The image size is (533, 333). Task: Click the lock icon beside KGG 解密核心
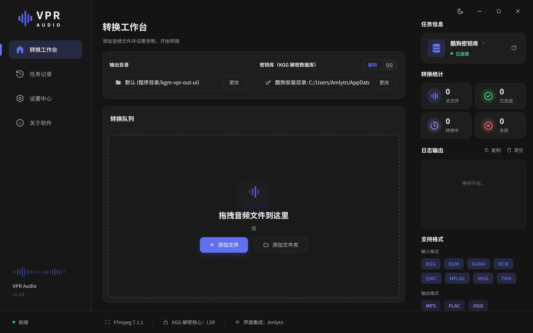click(166, 322)
